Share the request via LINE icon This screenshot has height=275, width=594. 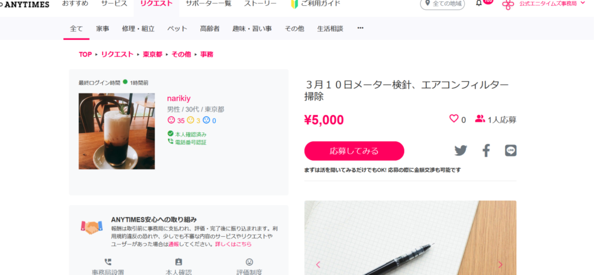pyautogui.click(x=510, y=151)
